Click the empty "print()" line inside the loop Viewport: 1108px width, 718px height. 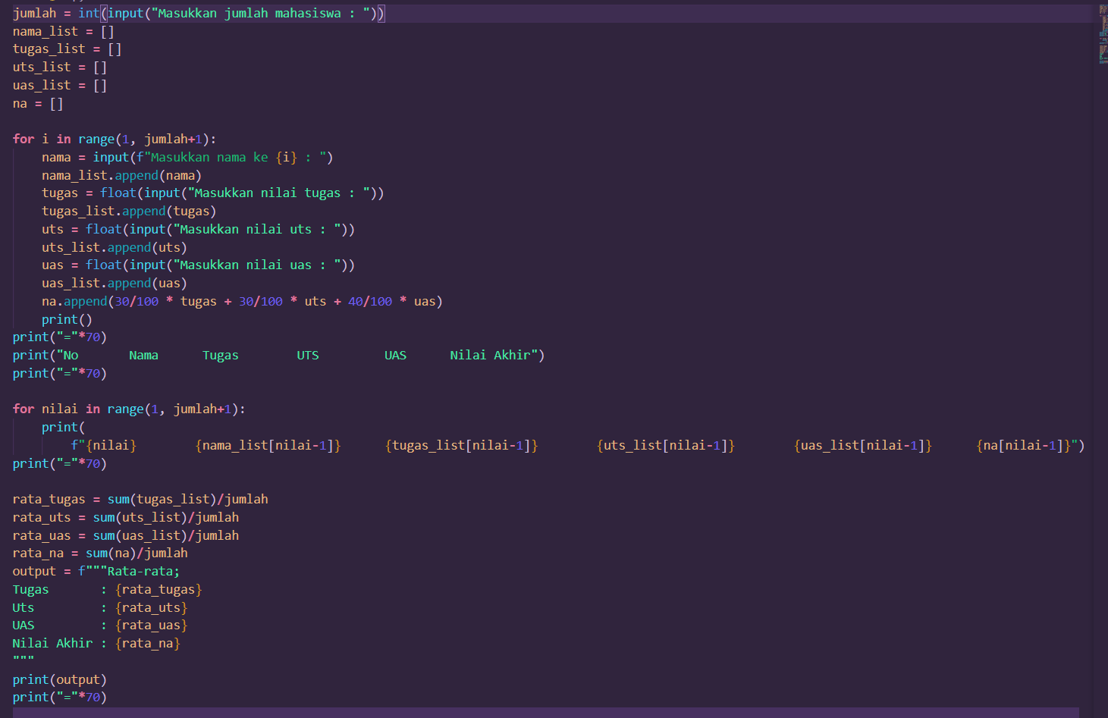tap(67, 320)
